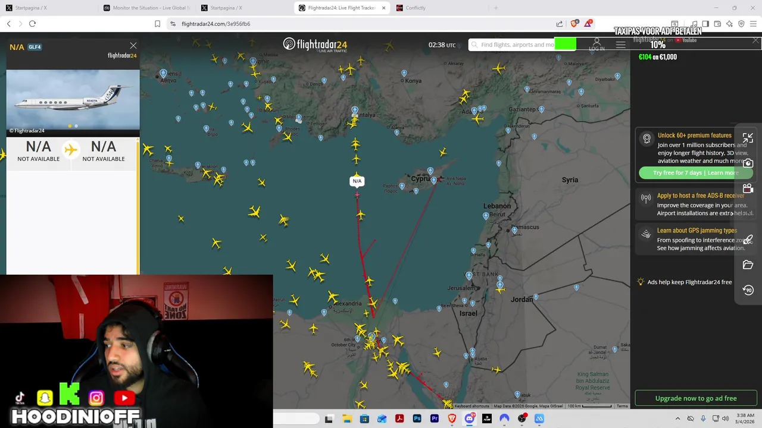Open Learn about GPS jamming types link
762x428 pixels.
pyautogui.click(x=697, y=231)
